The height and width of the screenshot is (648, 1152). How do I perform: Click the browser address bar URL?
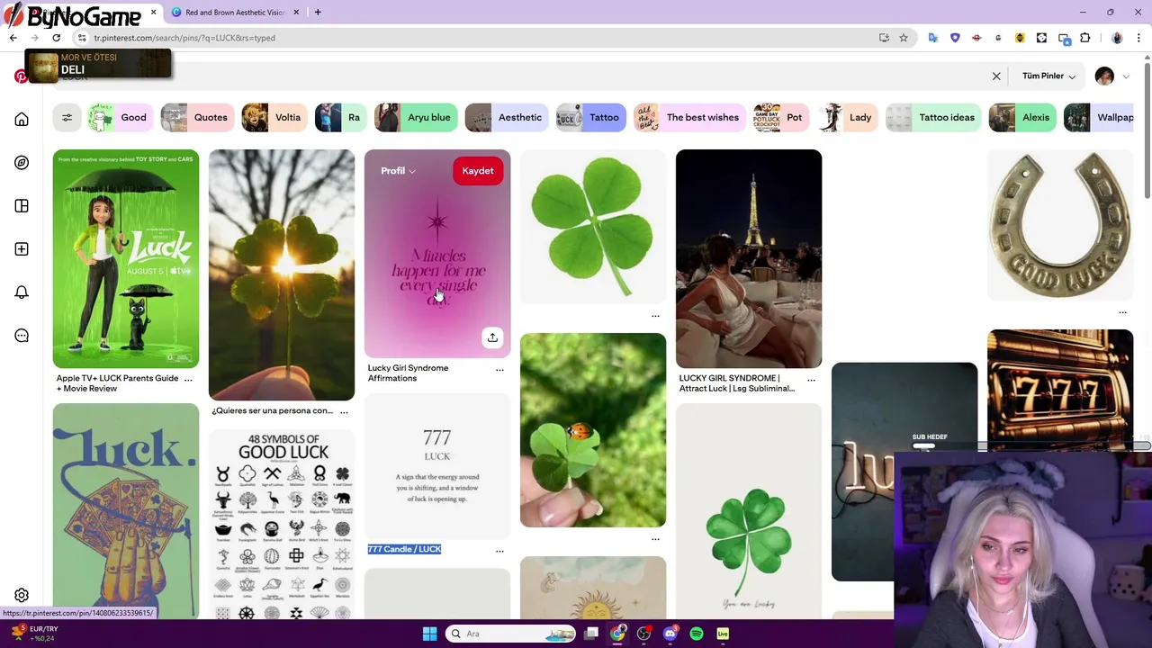(x=184, y=38)
